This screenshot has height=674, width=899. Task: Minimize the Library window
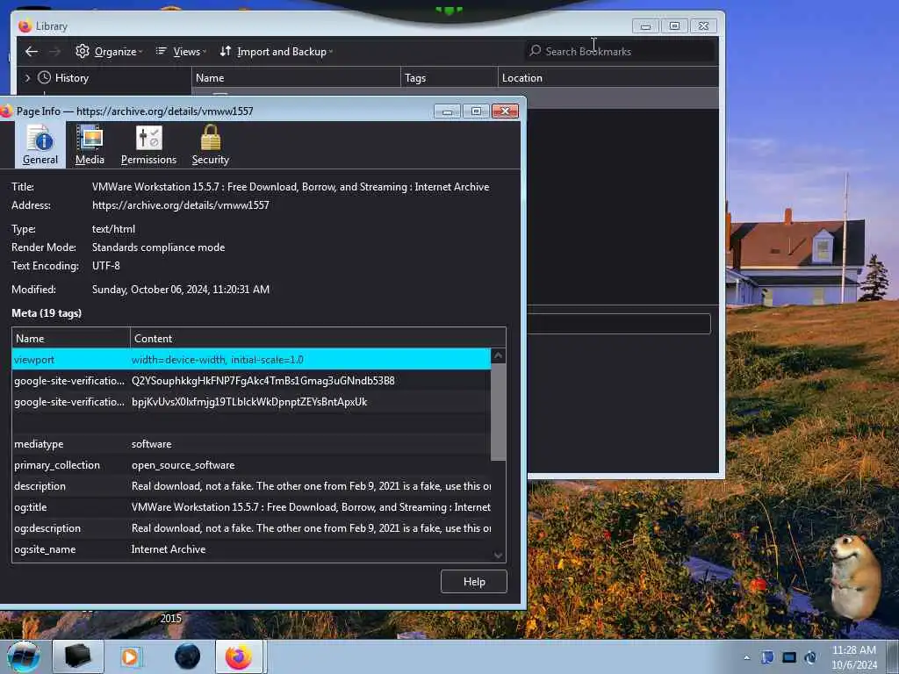(645, 26)
